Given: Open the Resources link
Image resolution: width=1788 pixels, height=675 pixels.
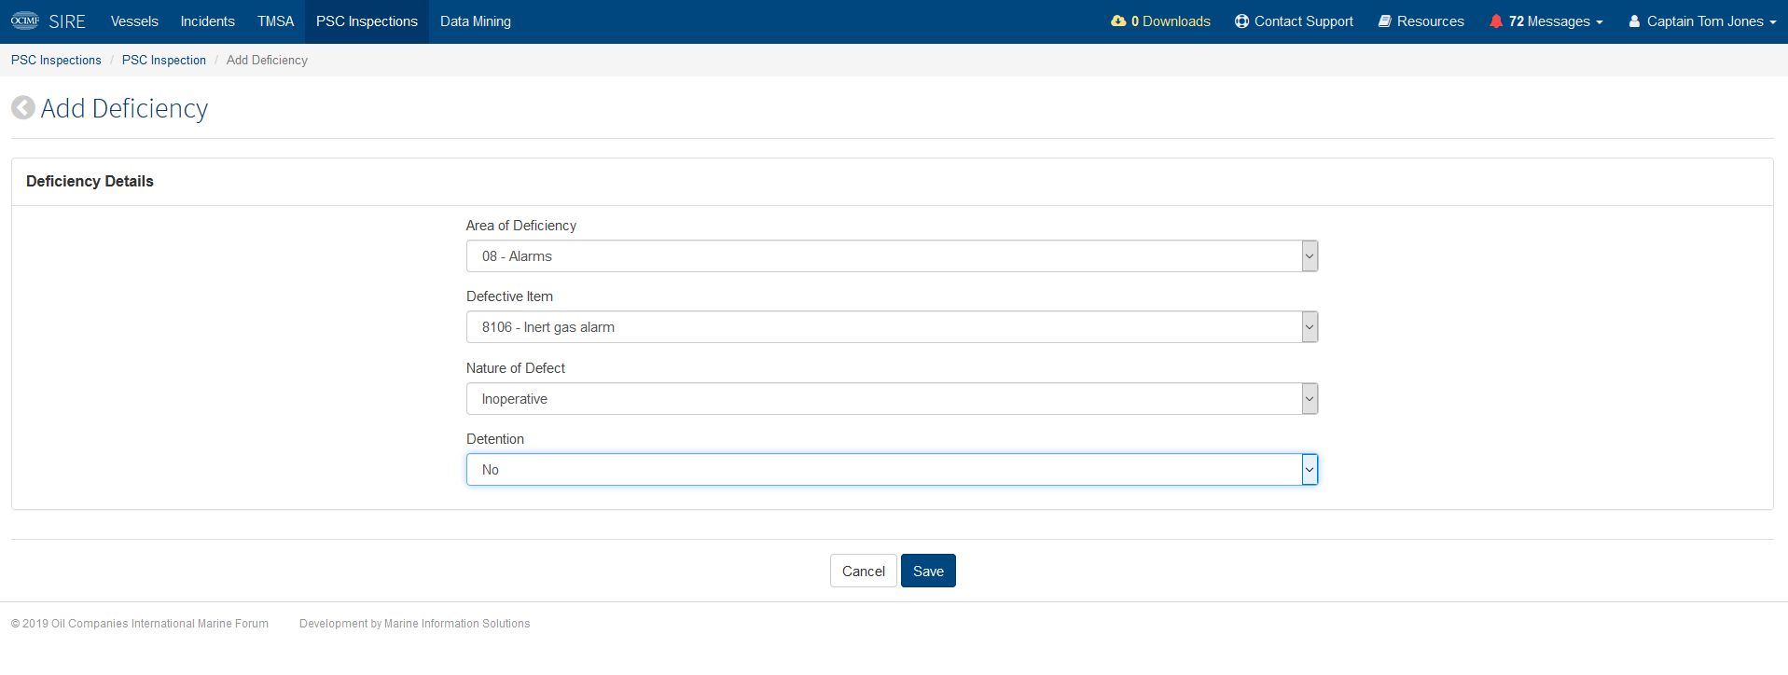Looking at the screenshot, I should point(1421,21).
